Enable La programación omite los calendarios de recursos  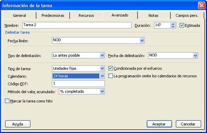110,76
